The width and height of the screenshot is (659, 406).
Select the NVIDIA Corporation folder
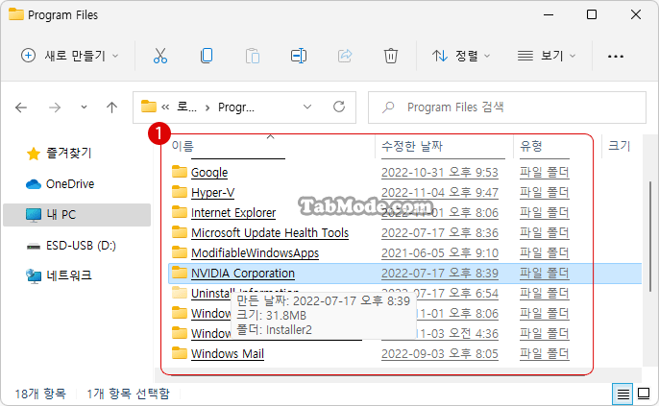[x=242, y=273]
